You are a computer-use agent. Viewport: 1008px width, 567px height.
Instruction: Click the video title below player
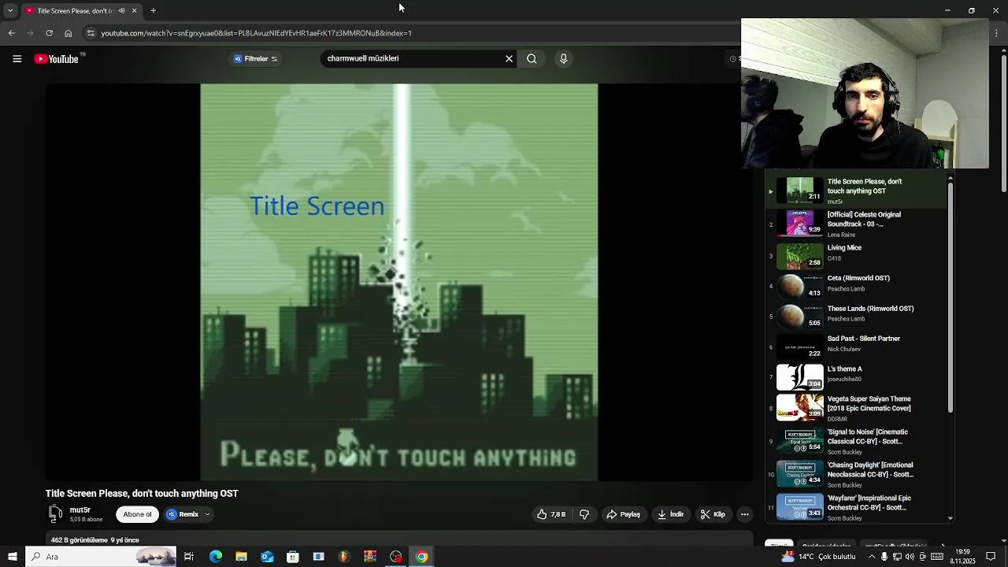pyautogui.click(x=142, y=494)
